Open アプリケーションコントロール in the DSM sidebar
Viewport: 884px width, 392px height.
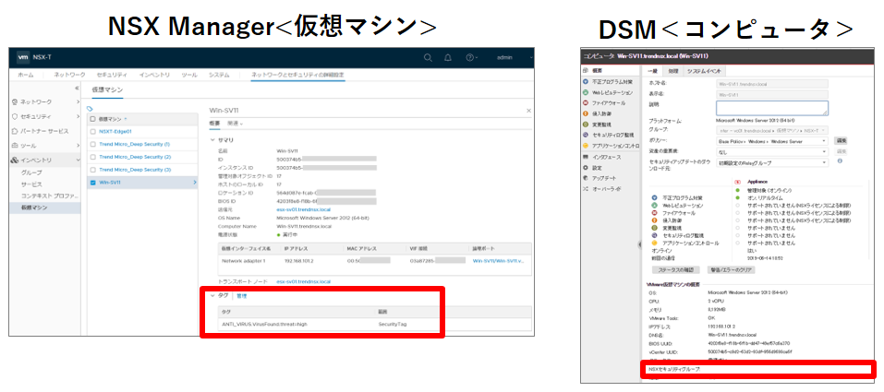click(612, 146)
